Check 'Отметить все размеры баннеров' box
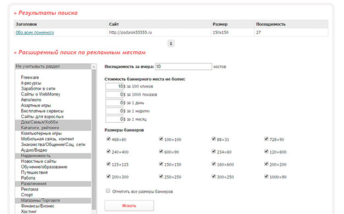Screen dimensions: 344x214 108,191
